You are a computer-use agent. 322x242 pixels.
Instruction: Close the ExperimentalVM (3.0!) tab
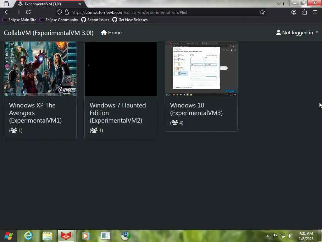80,4
